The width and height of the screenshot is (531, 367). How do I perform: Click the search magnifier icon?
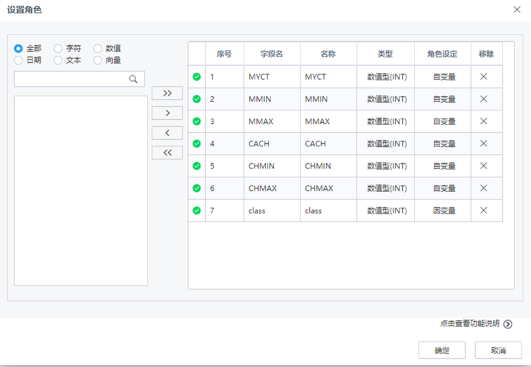click(133, 78)
